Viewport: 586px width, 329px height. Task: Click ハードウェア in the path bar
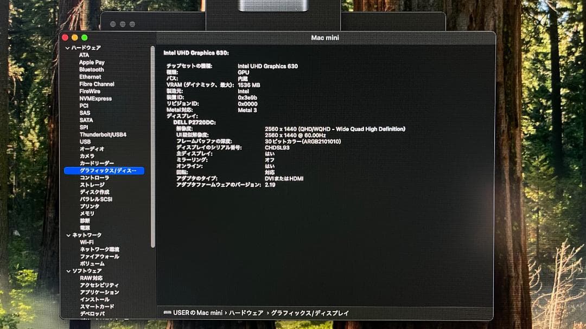[x=246, y=313]
